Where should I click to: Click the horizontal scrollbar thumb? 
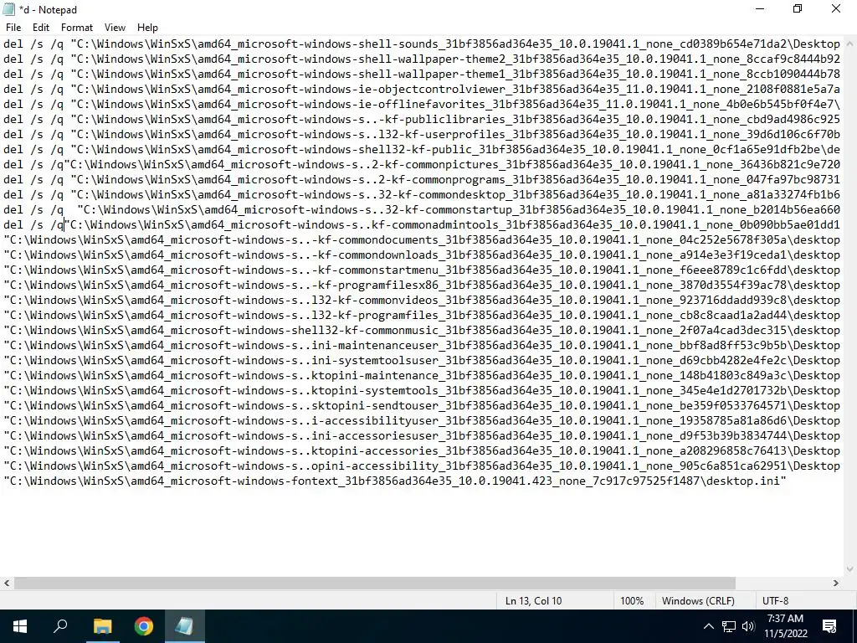[x=374, y=583]
